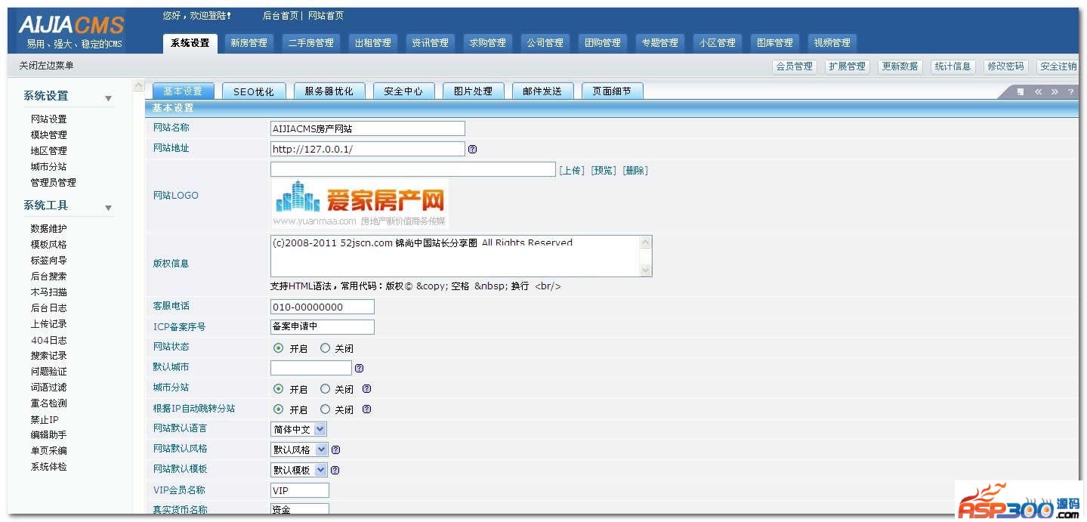Select 开启 for 根据IP自动跳转分站

click(x=278, y=409)
